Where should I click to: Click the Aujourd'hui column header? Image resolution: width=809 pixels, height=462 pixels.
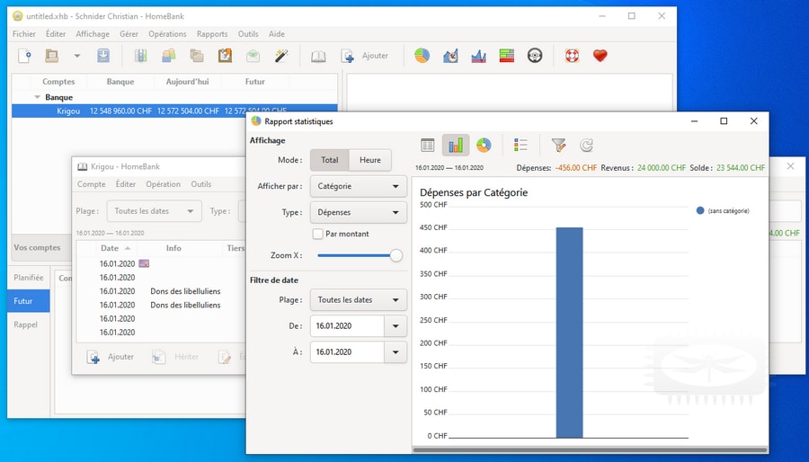187,82
